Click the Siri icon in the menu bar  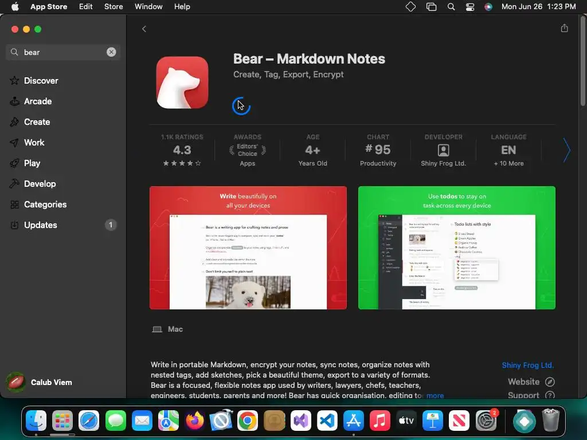pyautogui.click(x=488, y=7)
